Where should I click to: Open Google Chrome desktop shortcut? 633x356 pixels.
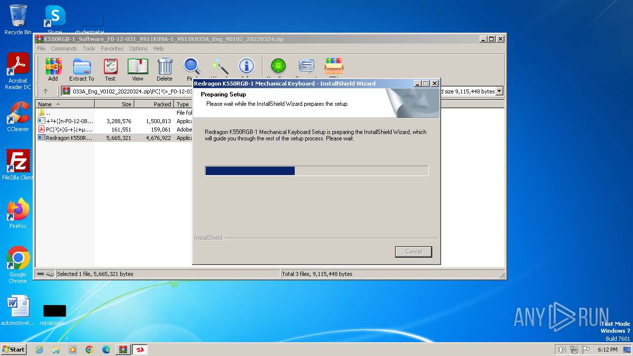click(x=18, y=265)
